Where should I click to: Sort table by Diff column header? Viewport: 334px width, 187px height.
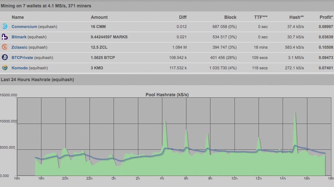tap(183, 17)
